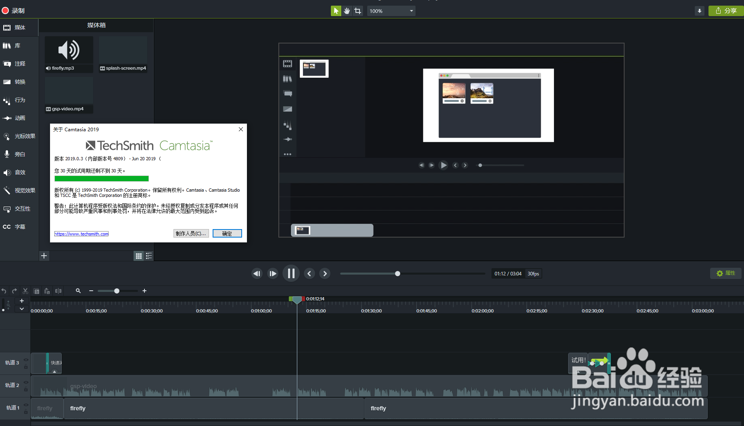Image resolution: width=744 pixels, height=426 pixels.
Task: Click the red Record button
Action: [x=13, y=10]
